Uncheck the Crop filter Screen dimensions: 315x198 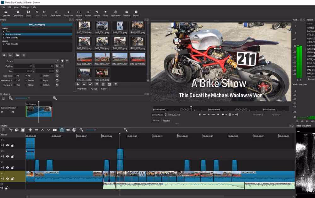(x=3, y=31)
